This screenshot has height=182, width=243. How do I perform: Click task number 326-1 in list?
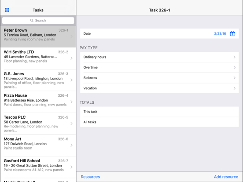point(63,30)
